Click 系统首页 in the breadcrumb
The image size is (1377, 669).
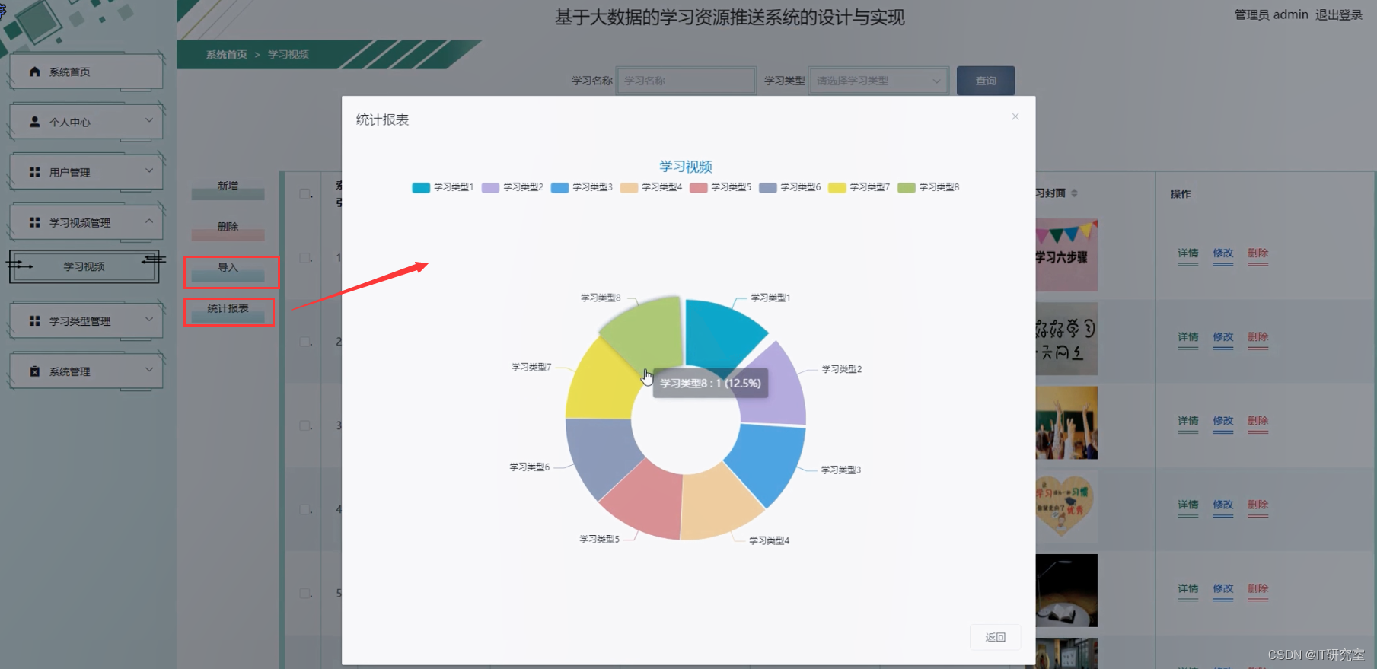coord(226,55)
